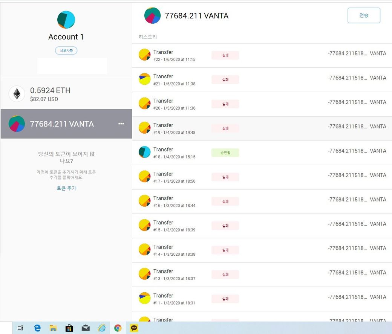The image size is (392, 334).
Task: Open KakaoTalk from the taskbar
Action: [x=134, y=328]
